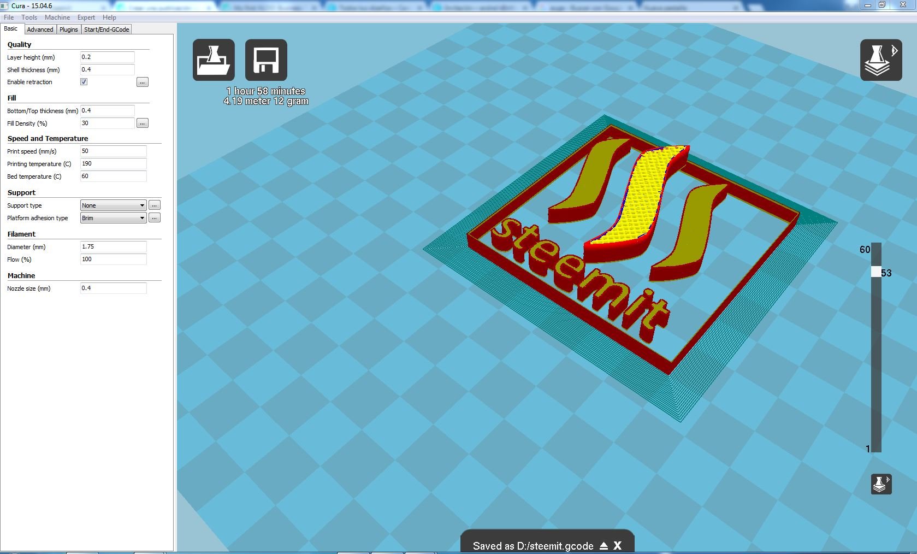Restore the Cura window size button
Viewport: 917px width, 554px height.
[882, 4]
